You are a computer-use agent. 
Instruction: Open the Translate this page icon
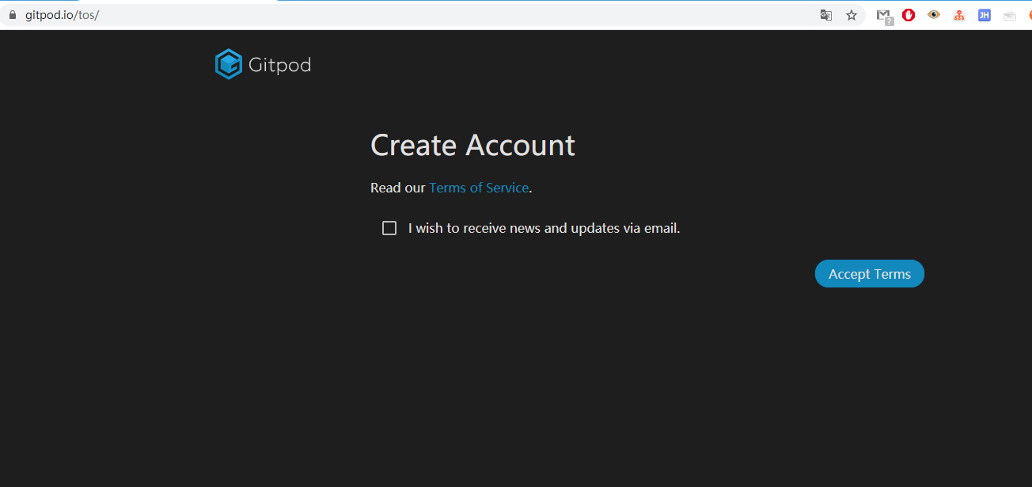pyautogui.click(x=826, y=15)
